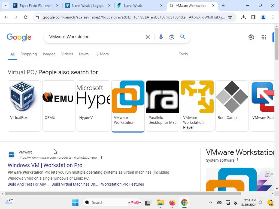The height and width of the screenshot is (209, 279).
Task: Open tab search dropdown arrow
Action: point(5,5)
